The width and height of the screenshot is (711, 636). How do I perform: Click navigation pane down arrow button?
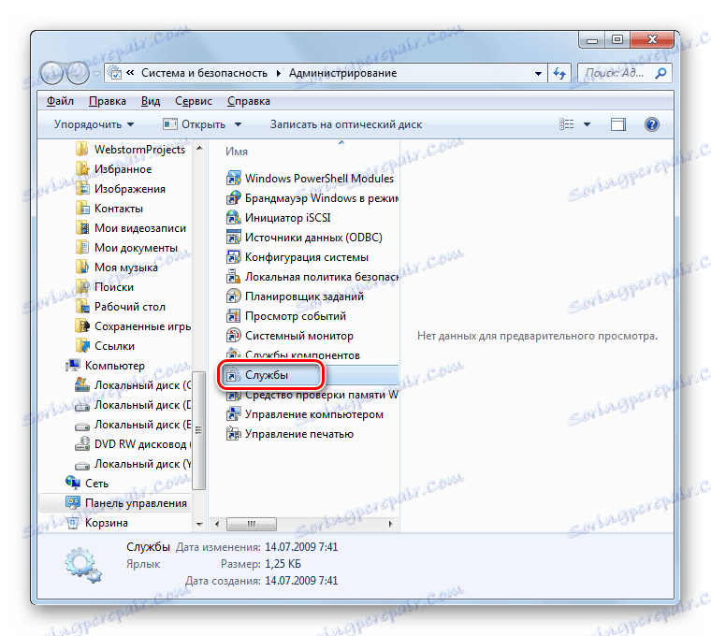point(199,524)
